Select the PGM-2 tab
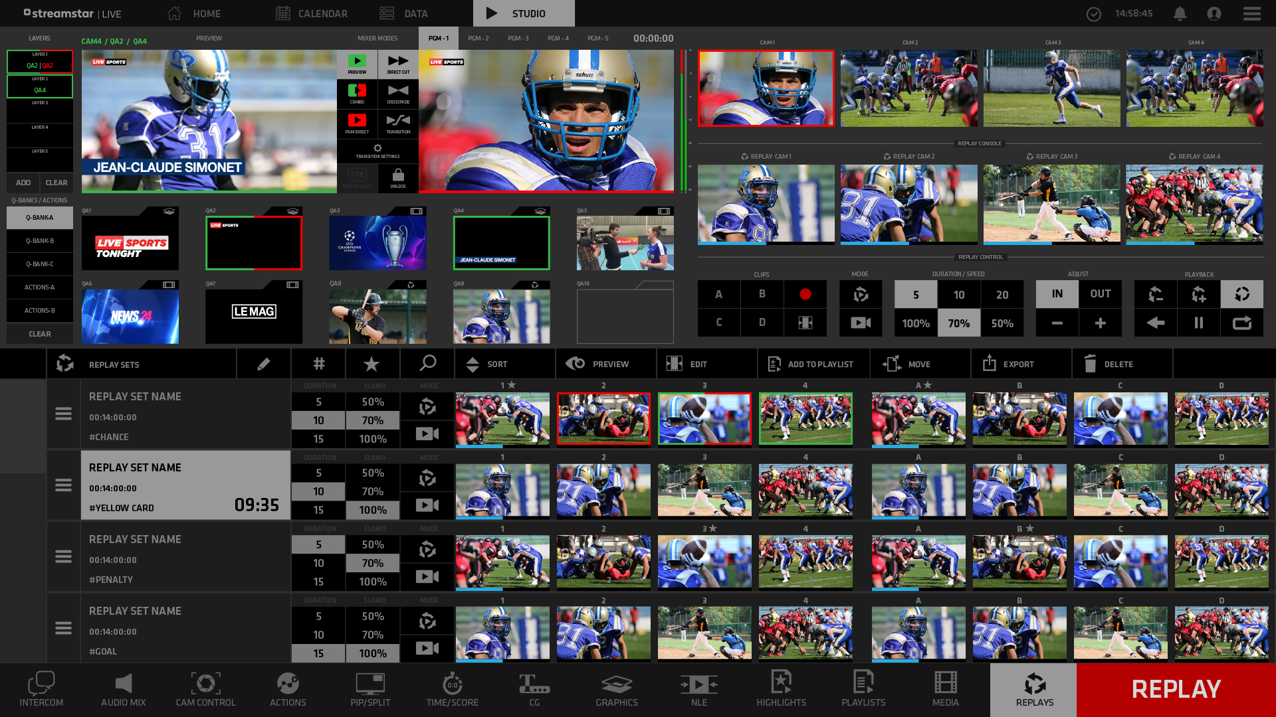The width and height of the screenshot is (1276, 717). tap(478, 39)
